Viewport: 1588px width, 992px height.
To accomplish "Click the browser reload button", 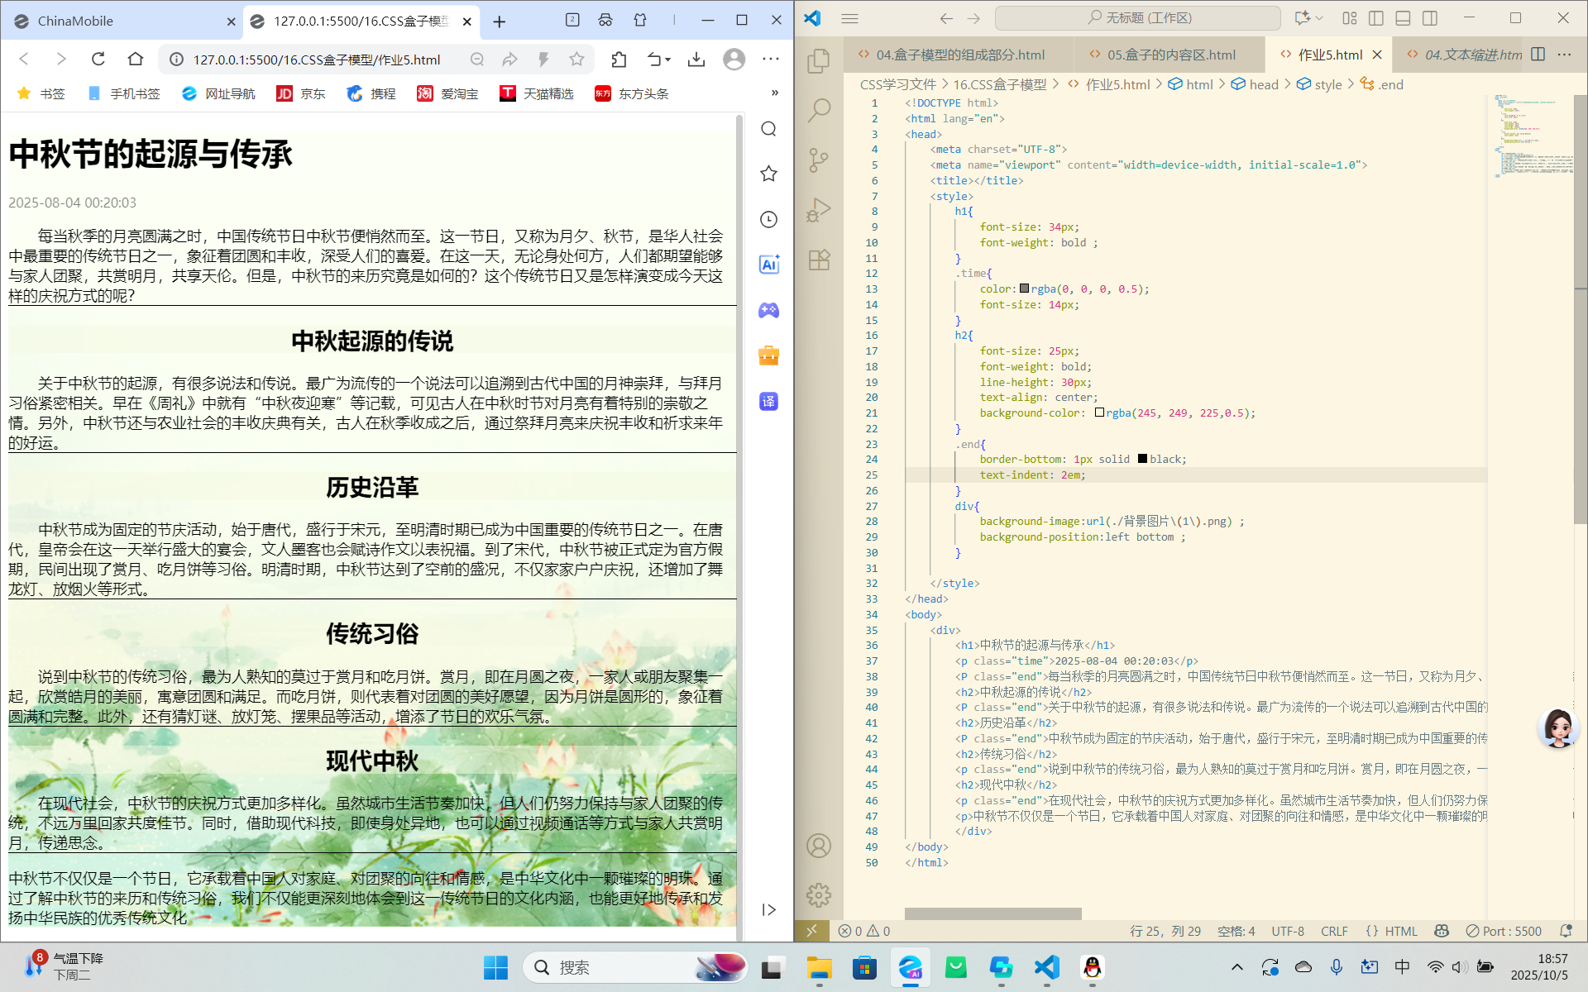I will click(x=98, y=59).
